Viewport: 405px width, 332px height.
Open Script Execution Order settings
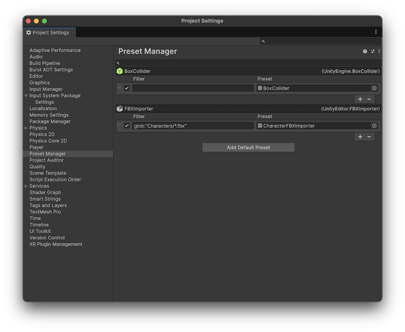tap(55, 180)
